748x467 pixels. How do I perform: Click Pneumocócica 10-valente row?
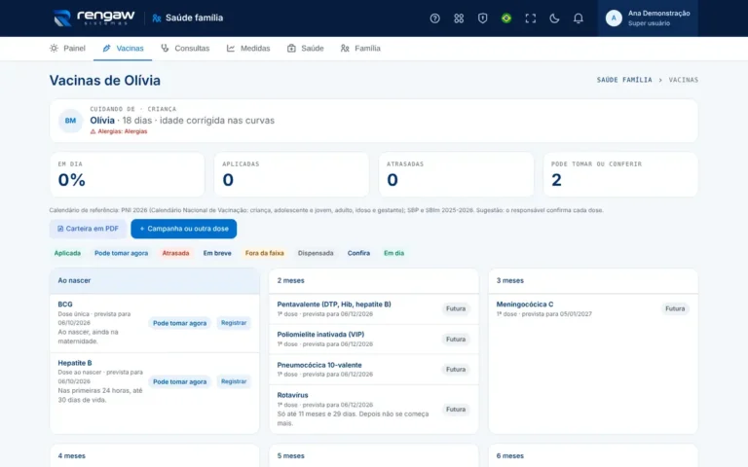[374, 370]
